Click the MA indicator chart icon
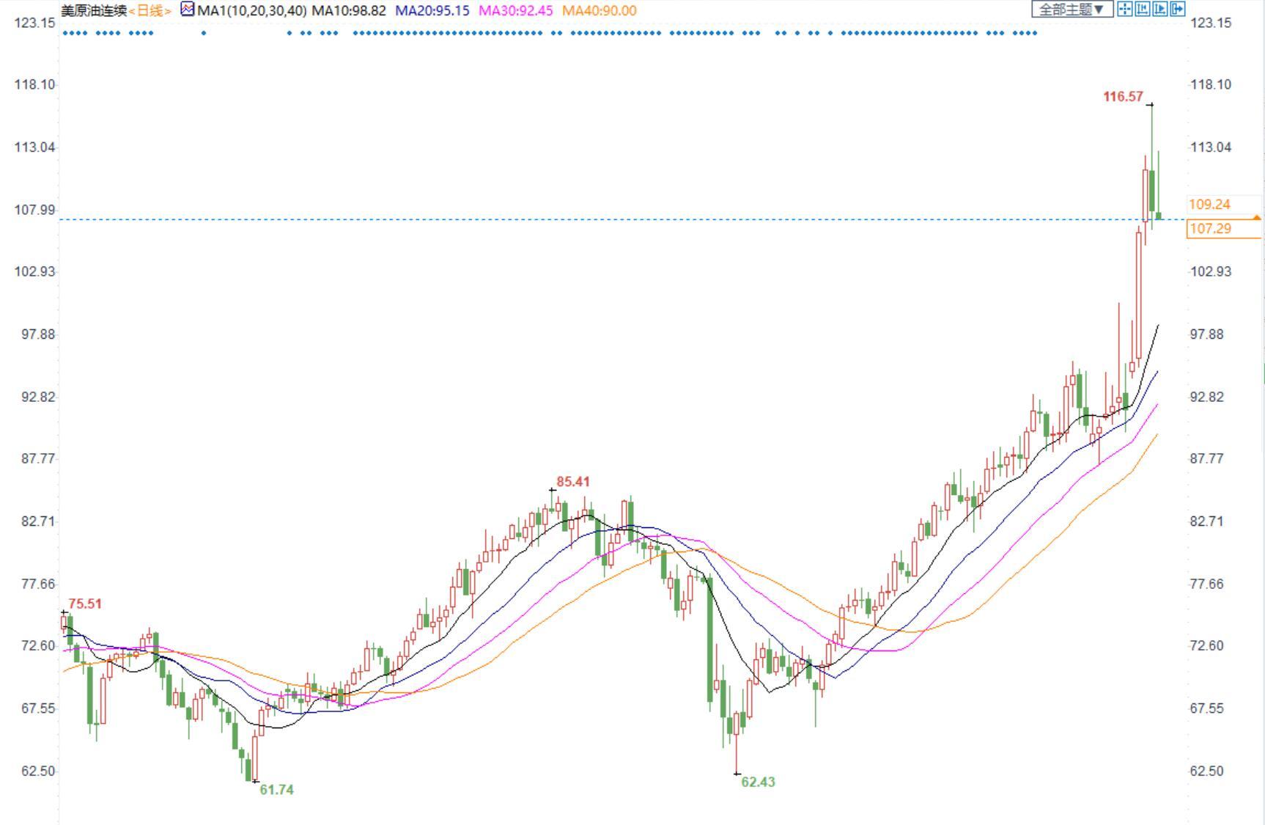Viewport: 1265px width, 825px height. point(188,10)
